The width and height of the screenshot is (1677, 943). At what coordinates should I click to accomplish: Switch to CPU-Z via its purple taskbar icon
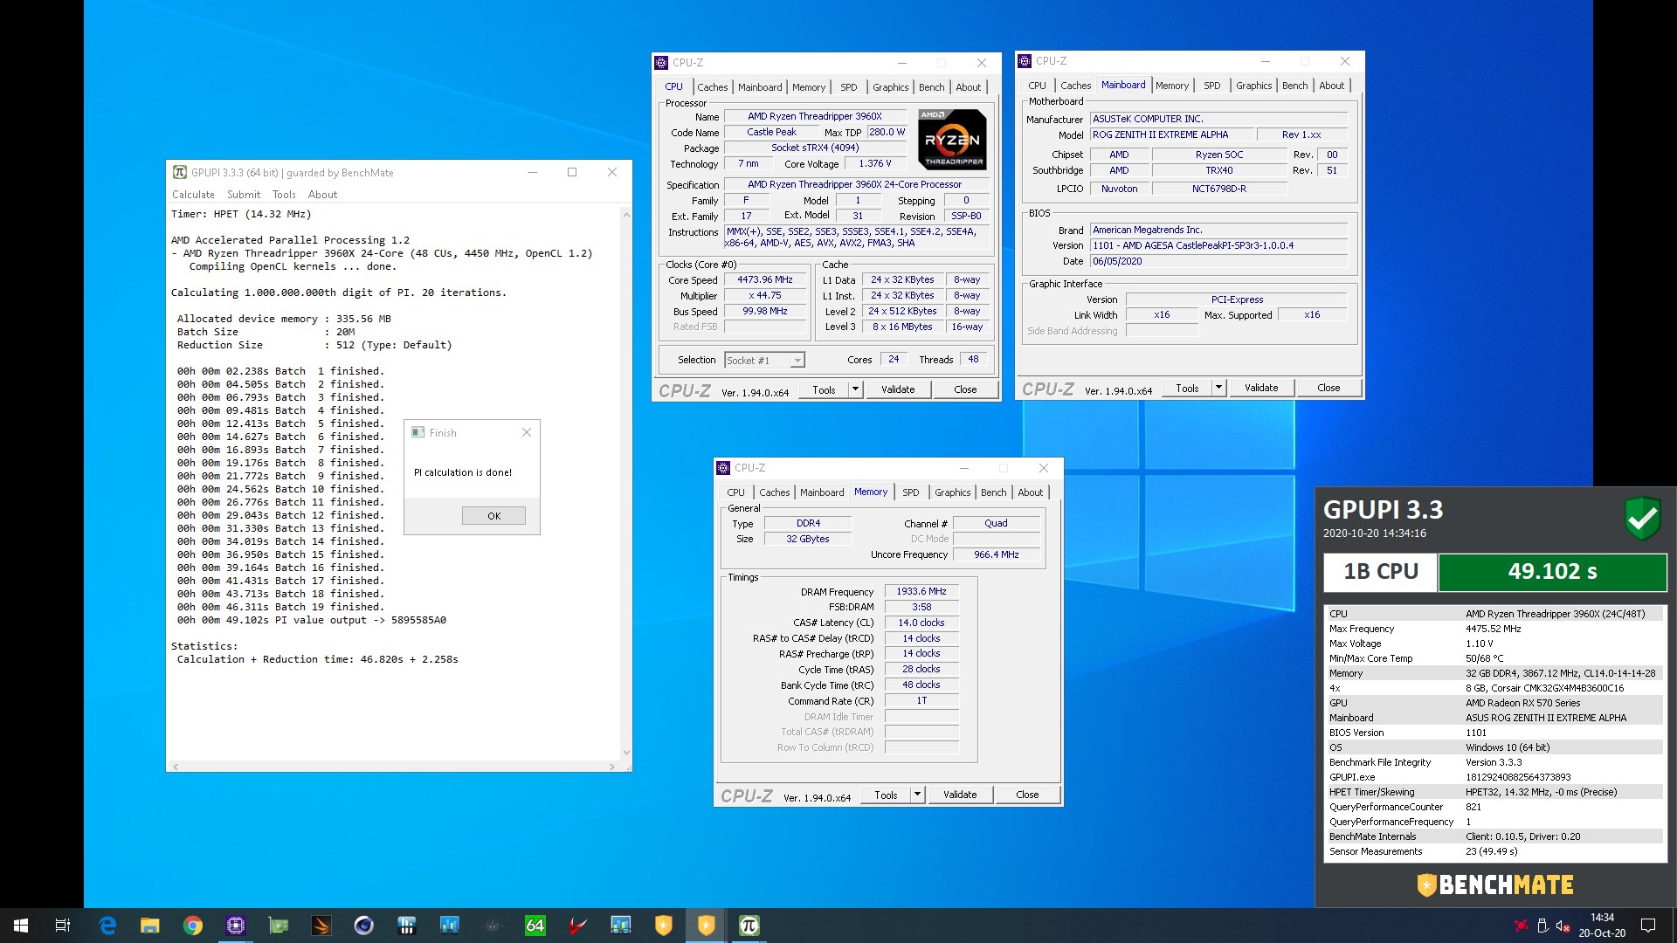point(236,926)
